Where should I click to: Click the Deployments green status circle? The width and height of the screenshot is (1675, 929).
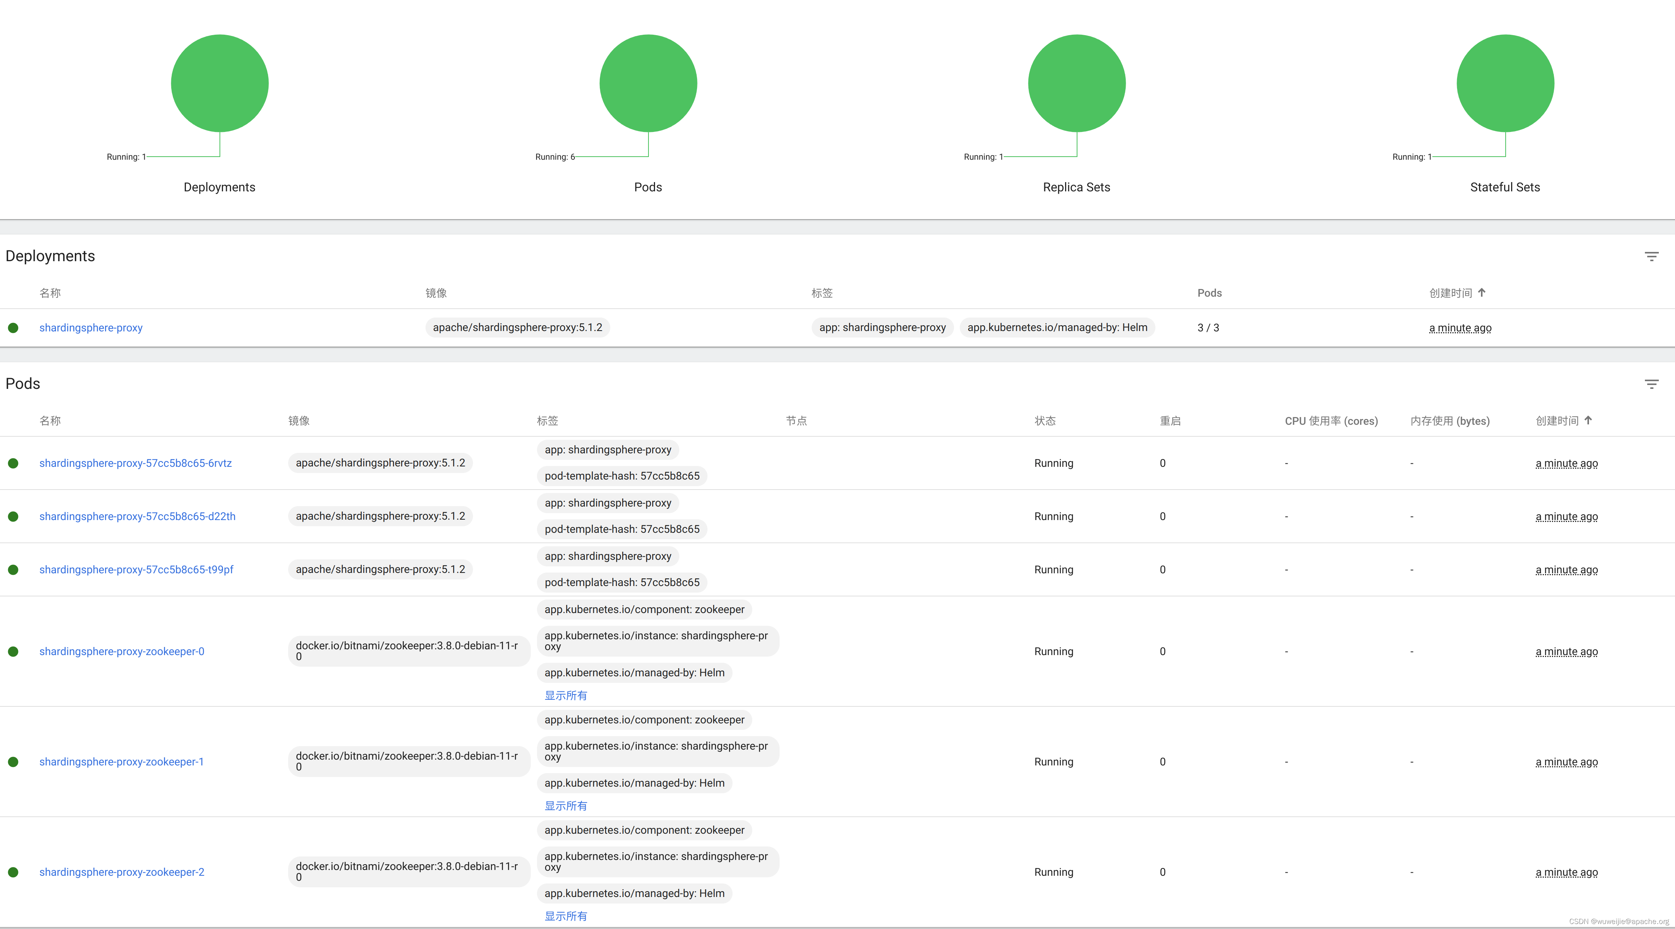point(220,83)
